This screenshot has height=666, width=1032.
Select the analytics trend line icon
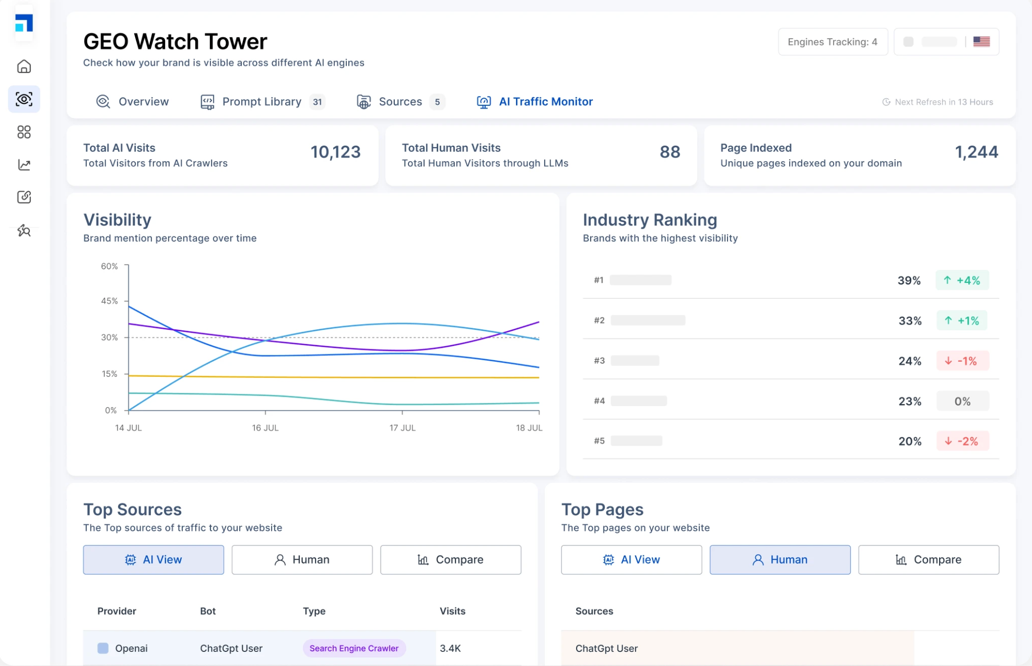click(24, 165)
